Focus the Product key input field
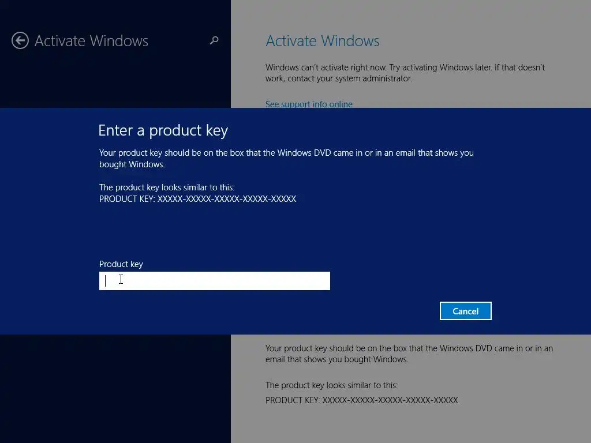The image size is (591, 443). click(215, 281)
